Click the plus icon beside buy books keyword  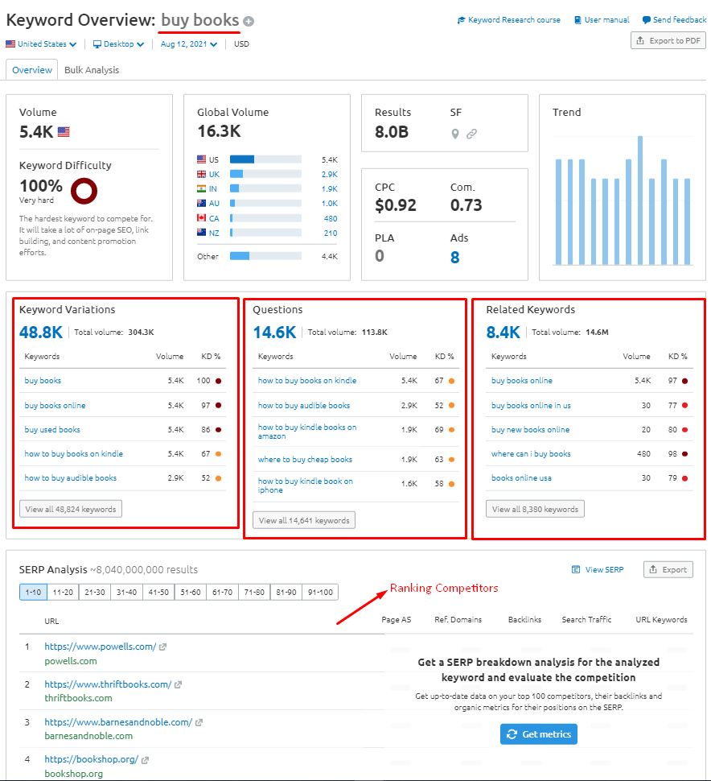click(x=249, y=22)
